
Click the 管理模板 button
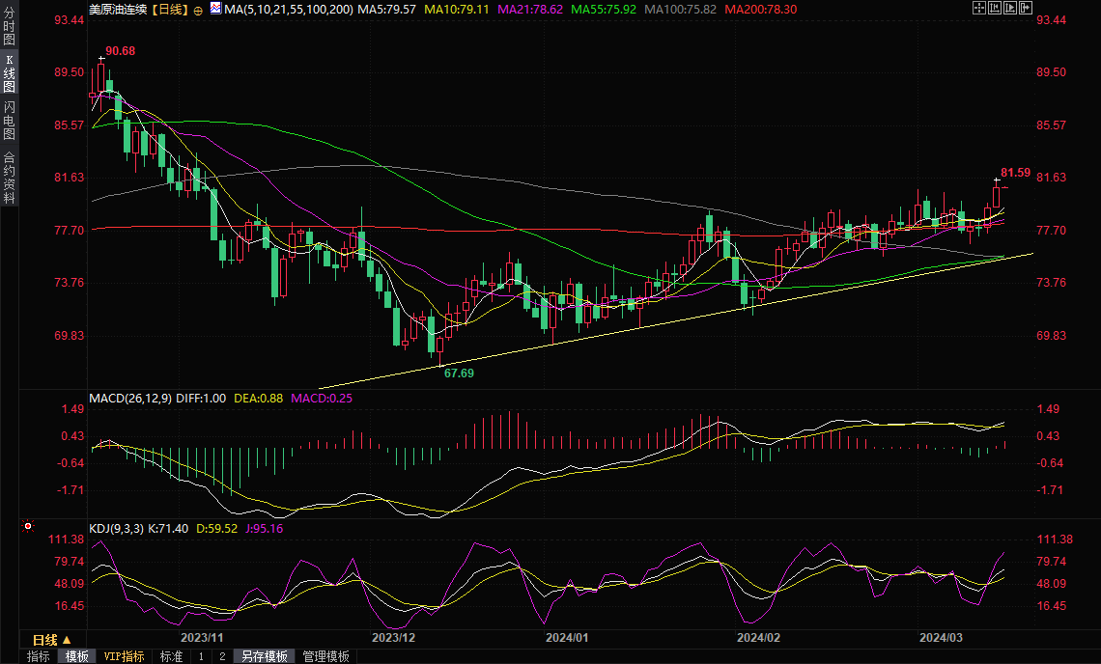tap(325, 656)
